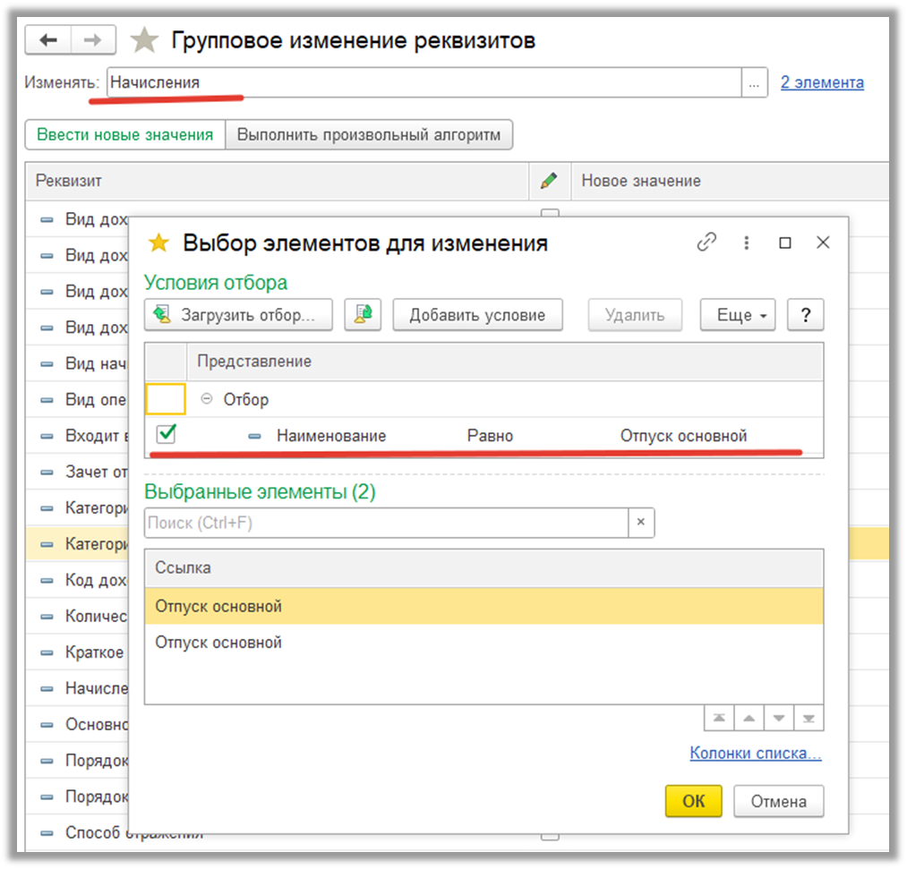Click the save filter icon button
This screenshot has height=869, width=907.
point(363,314)
